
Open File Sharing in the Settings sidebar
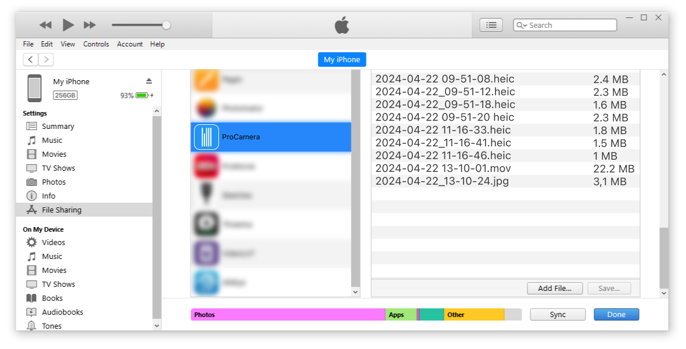pyautogui.click(x=61, y=210)
